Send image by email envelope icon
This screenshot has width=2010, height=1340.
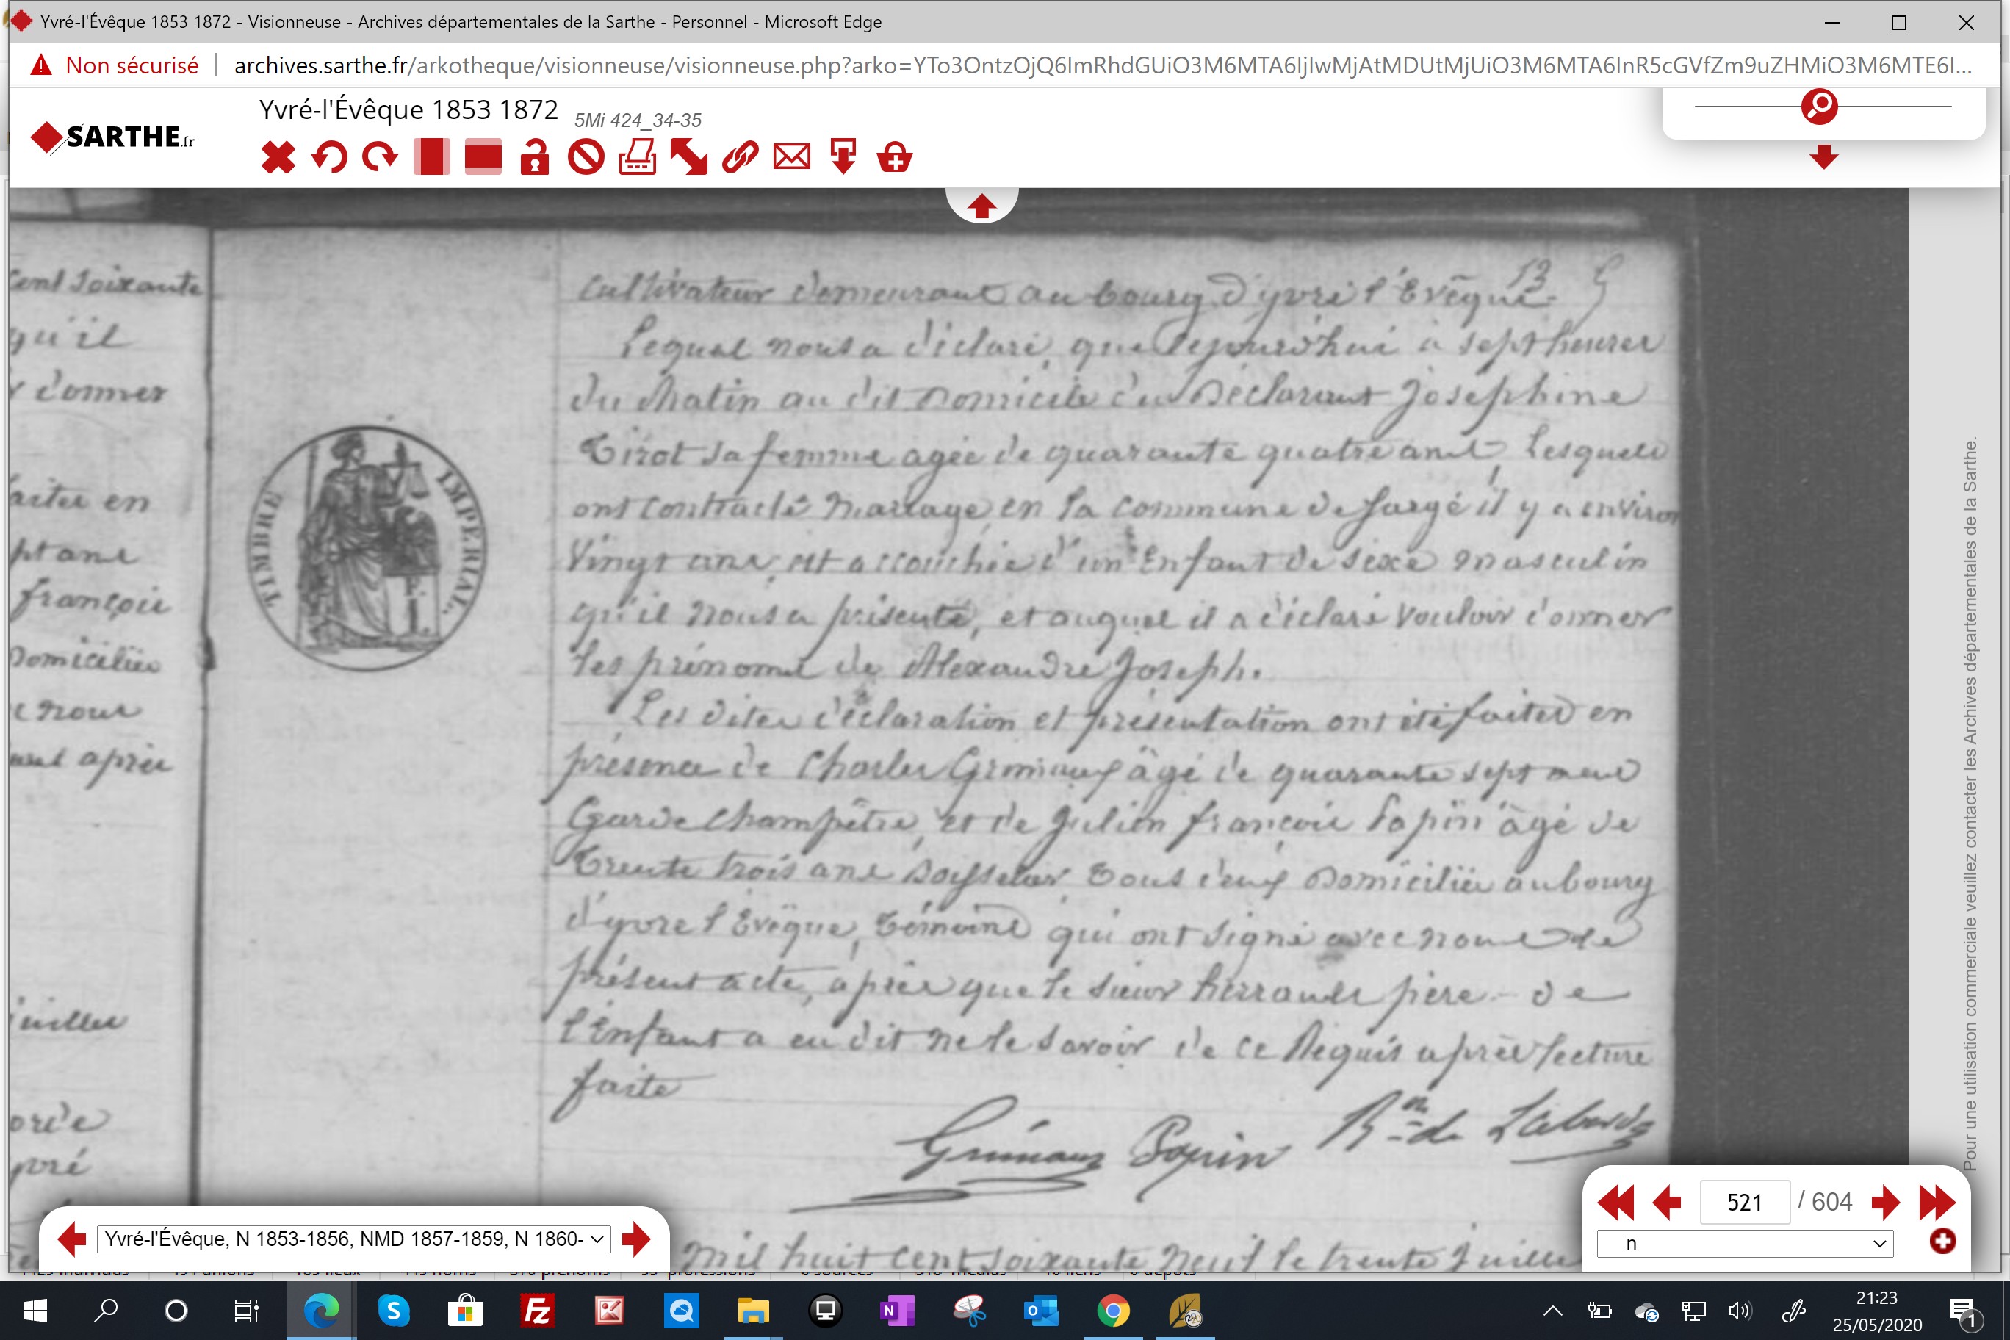(791, 157)
